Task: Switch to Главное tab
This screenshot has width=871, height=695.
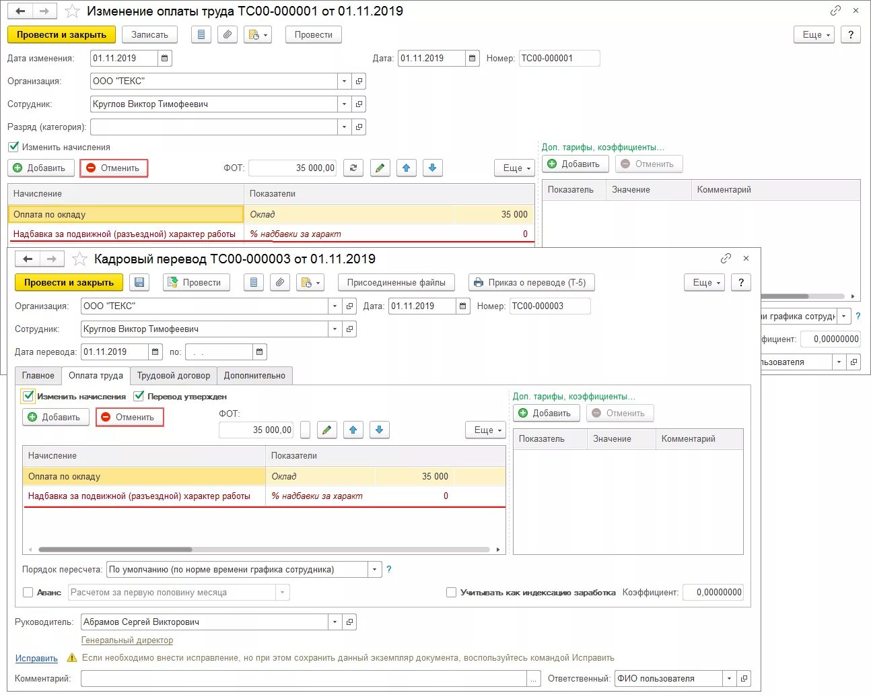Action: click(x=38, y=376)
